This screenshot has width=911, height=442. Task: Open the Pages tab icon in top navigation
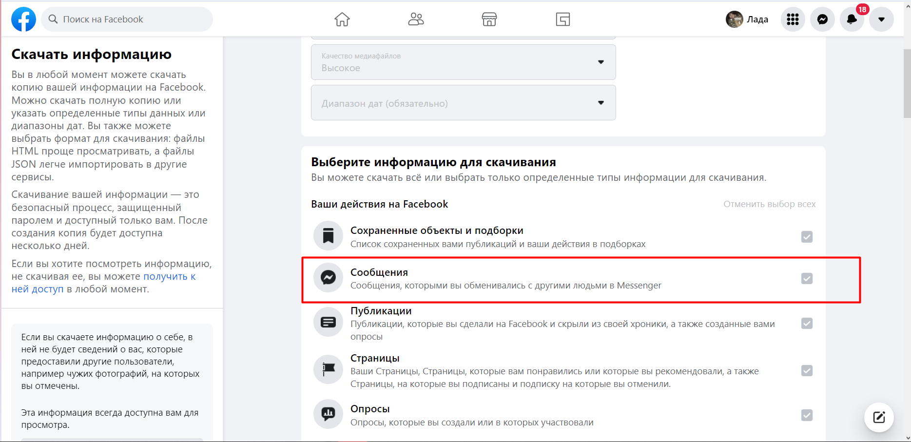pyautogui.click(x=562, y=19)
